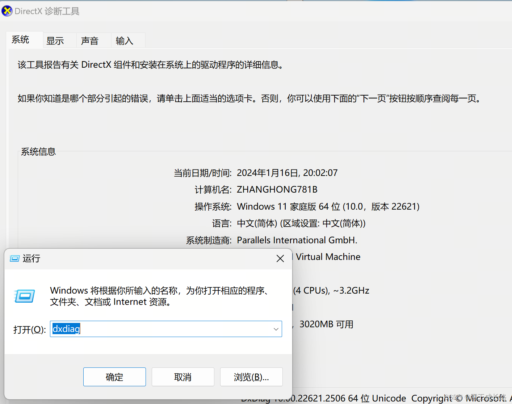Click the Run dialog description text
The height and width of the screenshot is (404, 512).
(159, 296)
